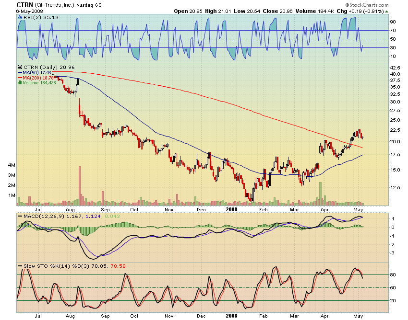The width and height of the screenshot is (408, 320).
Task: Click the MA(50) 17.43 legend text
Action: (37, 73)
